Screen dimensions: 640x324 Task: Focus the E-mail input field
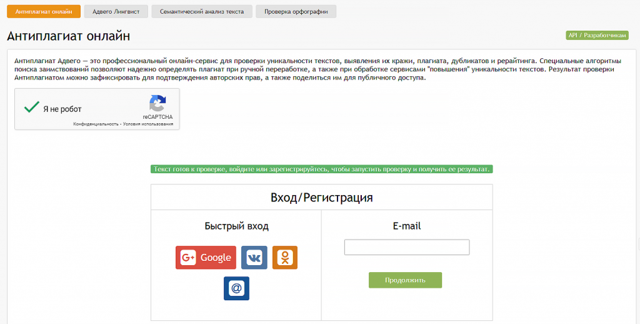point(407,247)
